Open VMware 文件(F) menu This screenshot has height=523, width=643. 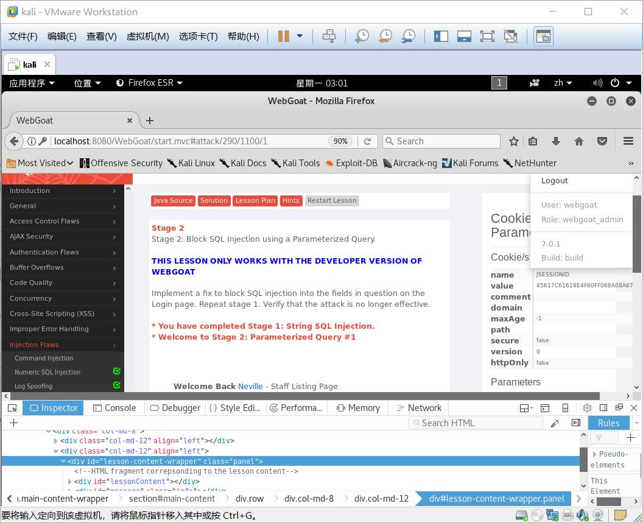point(23,37)
